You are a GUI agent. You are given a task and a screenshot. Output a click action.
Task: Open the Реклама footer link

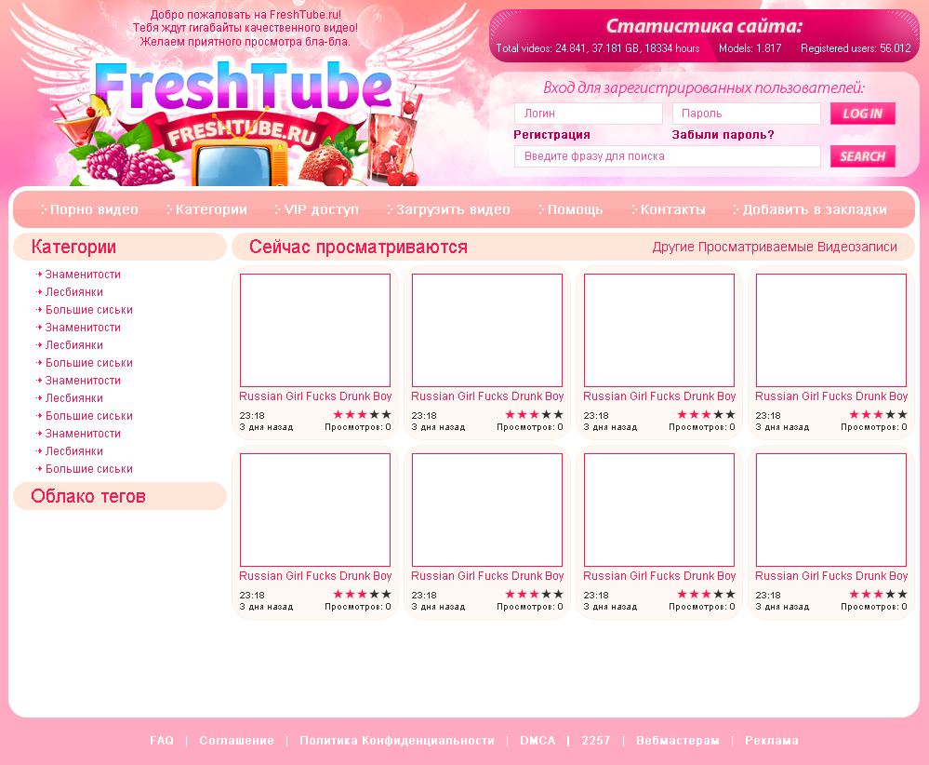click(772, 741)
